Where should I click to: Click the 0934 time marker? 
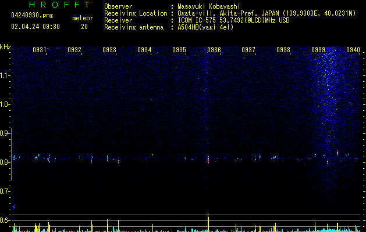click(144, 49)
